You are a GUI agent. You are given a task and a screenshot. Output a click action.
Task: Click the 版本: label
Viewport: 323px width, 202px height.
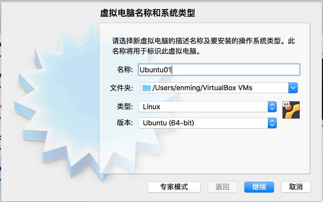click(x=125, y=123)
